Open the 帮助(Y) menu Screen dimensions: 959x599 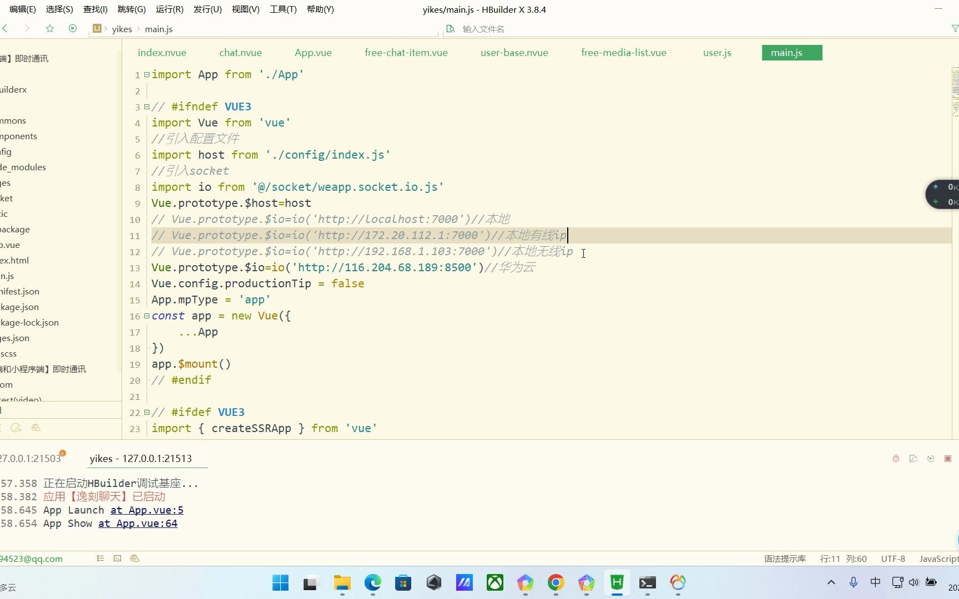coord(320,9)
